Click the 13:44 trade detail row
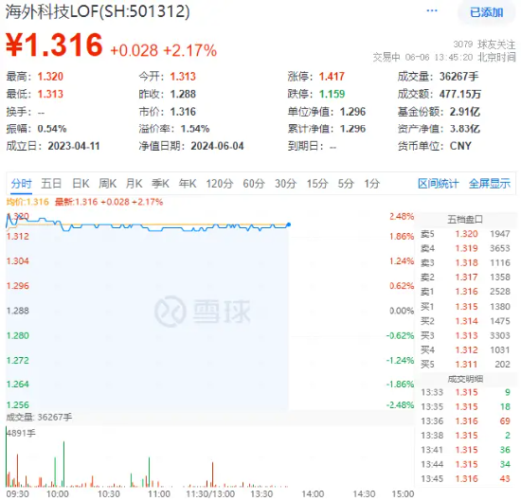This screenshot has width=521, height=501. click(x=465, y=464)
